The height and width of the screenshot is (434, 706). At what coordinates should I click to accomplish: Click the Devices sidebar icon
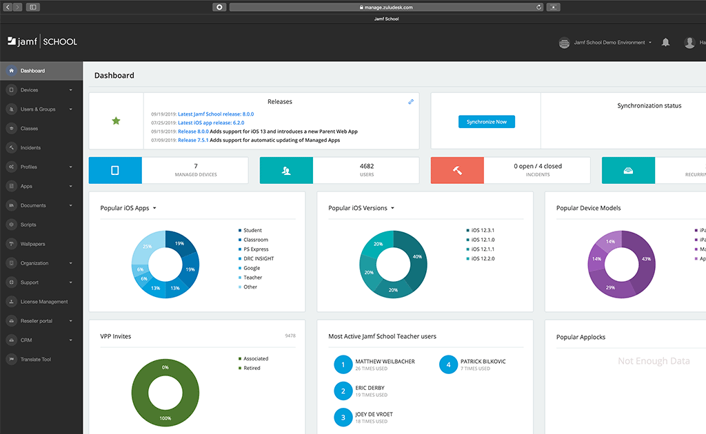click(11, 90)
